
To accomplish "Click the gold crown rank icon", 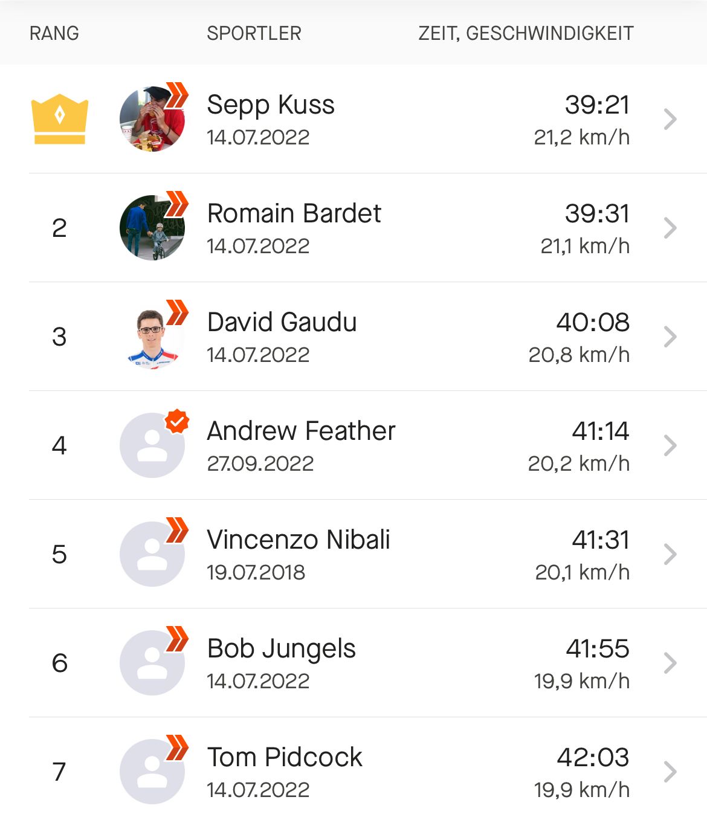I will 59,119.
